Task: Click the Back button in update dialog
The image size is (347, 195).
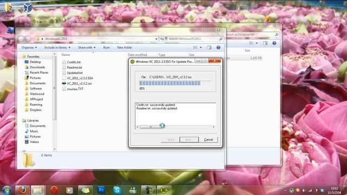Action: (x=170, y=140)
